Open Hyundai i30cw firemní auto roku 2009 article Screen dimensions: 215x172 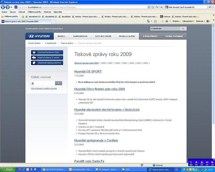click(x=99, y=89)
